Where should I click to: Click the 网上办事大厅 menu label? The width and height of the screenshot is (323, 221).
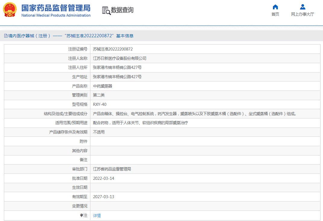point(303,14)
